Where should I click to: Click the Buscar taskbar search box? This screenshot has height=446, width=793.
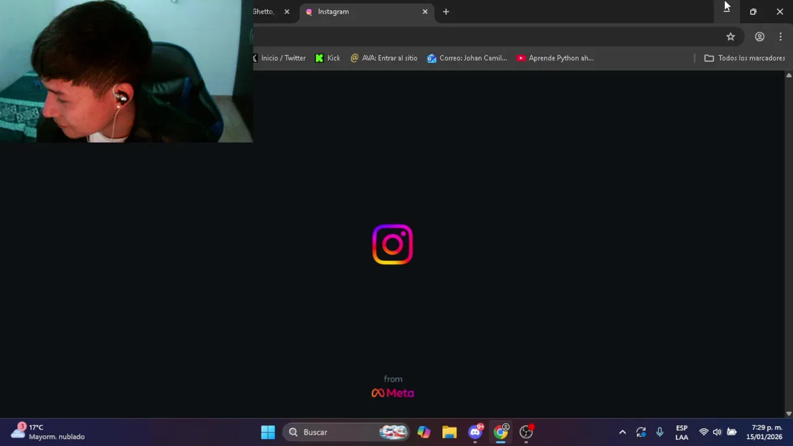pos(347,432)
